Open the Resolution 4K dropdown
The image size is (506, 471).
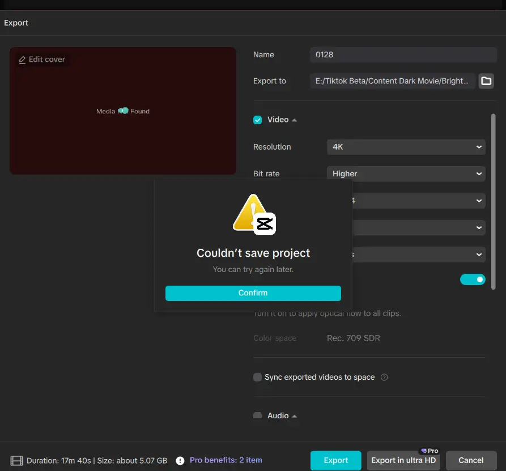[x=406, y=147]
